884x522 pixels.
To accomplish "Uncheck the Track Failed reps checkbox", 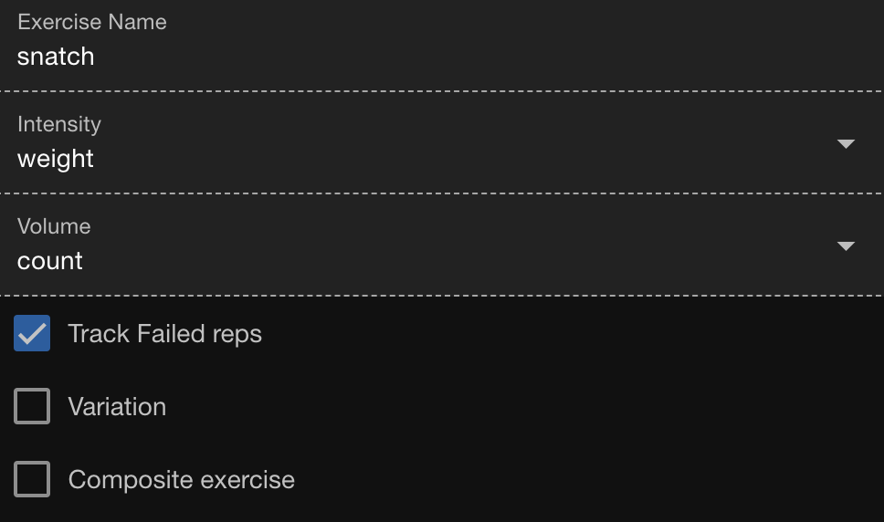I will tap(32, 334).
